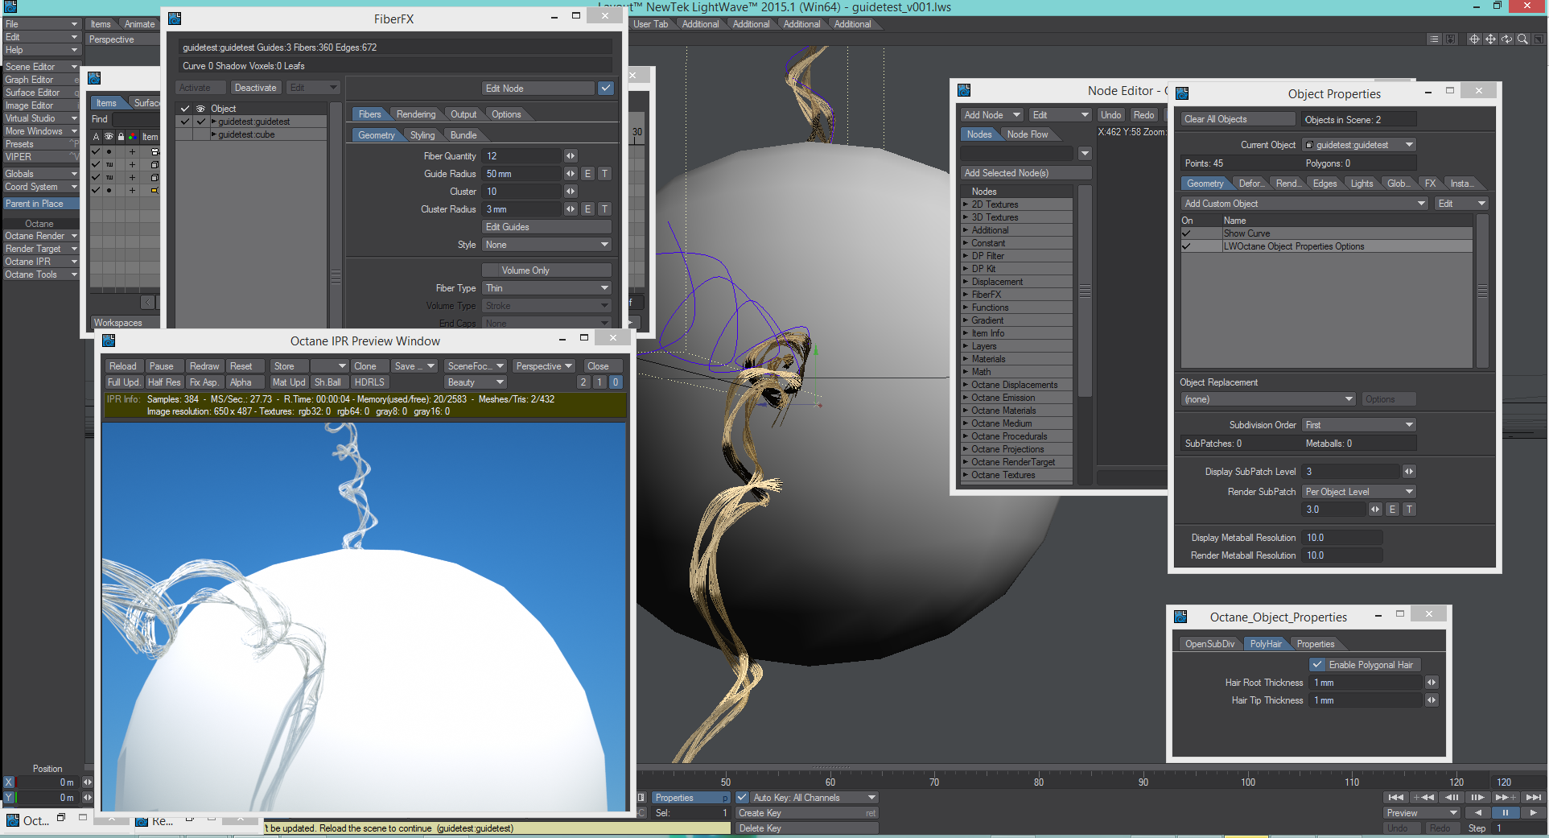The image size is (1549, 838).
Task: Go to the next keyframe
Action: click(1506, 797)
